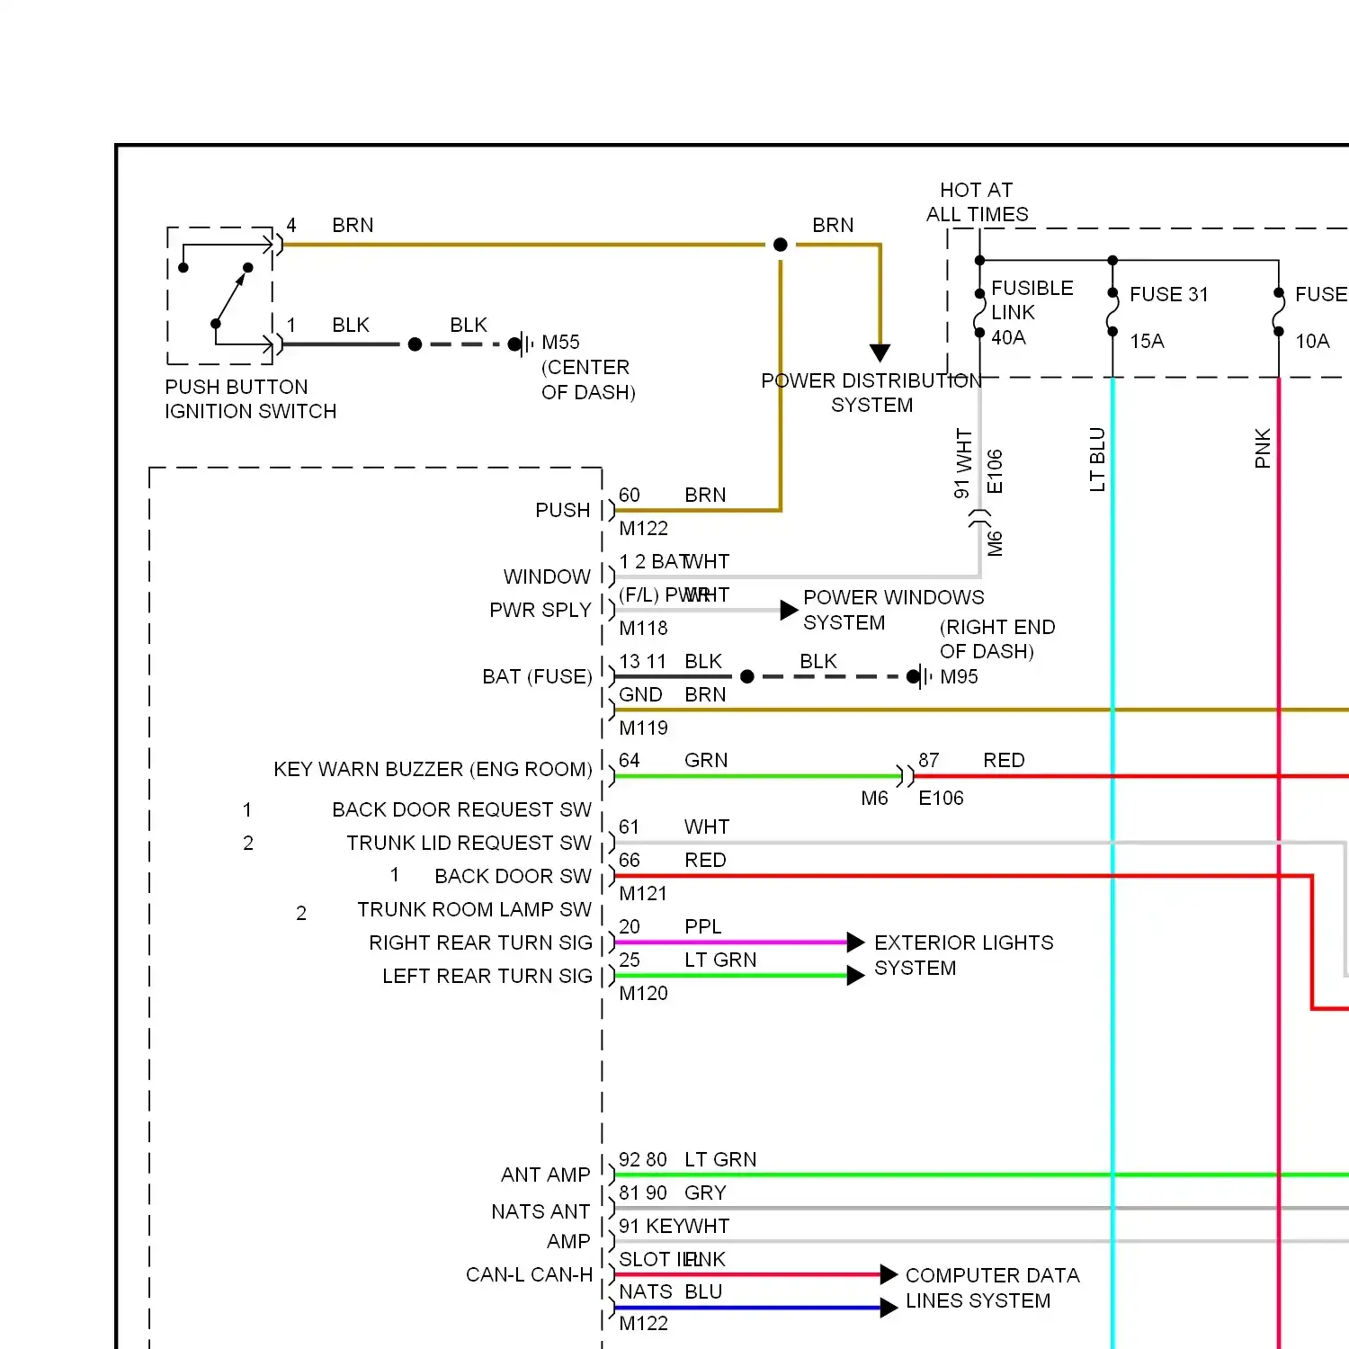Click the 61 WHT wire label
The height and width of the screenshot is (1349, 1349).
click(x=674, y=827)
